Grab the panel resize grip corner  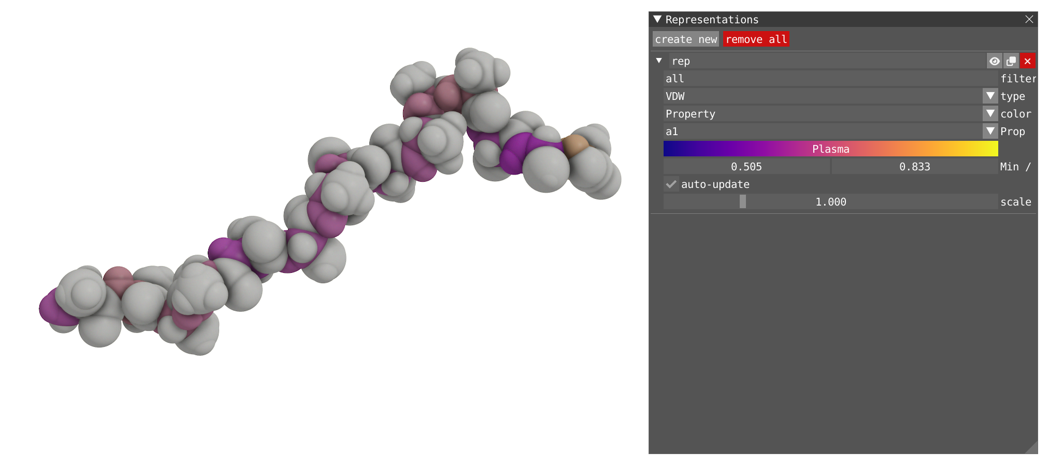[x=1031, y=447]
